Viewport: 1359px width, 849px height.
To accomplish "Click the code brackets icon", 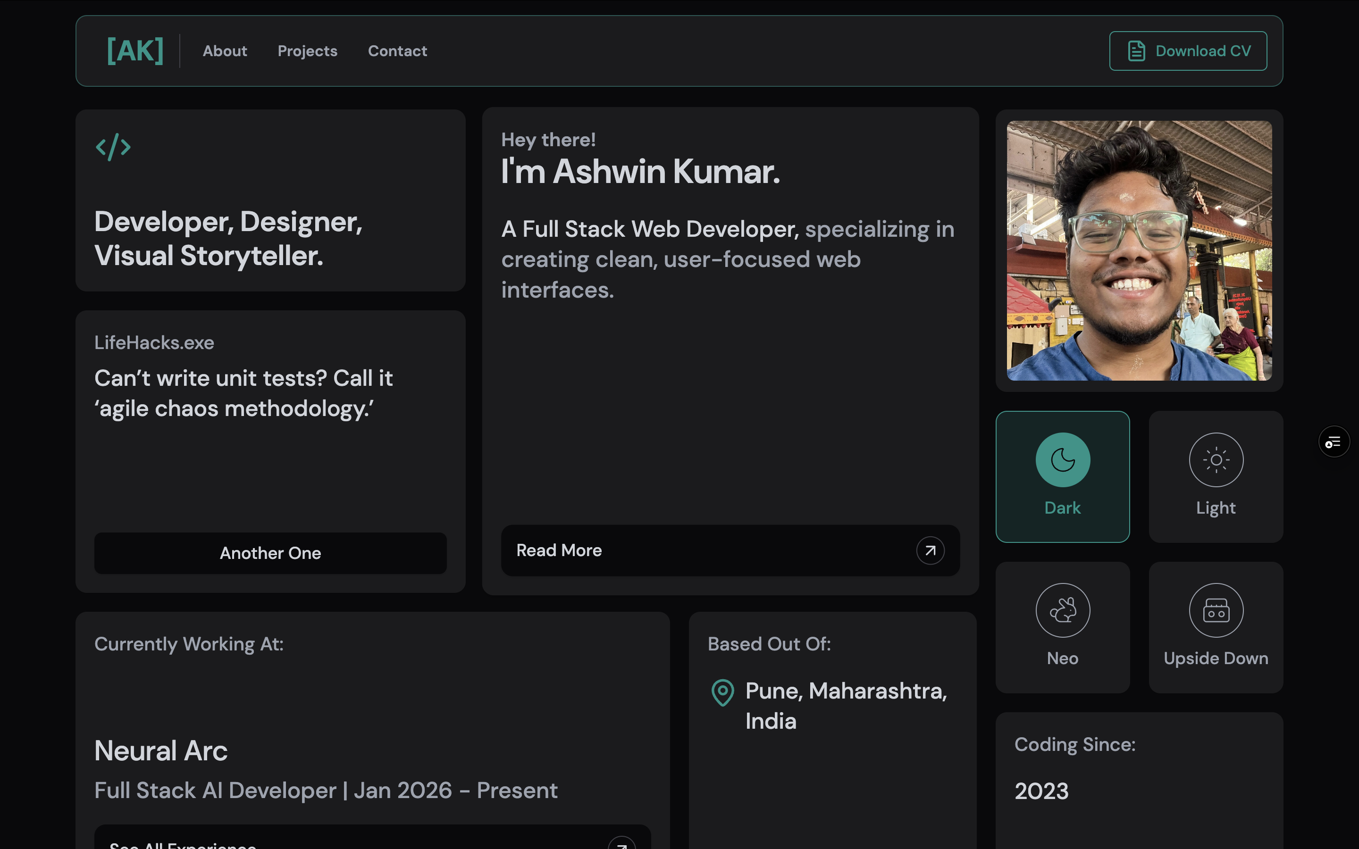I will pyautogui.click(x=113, y=147).
